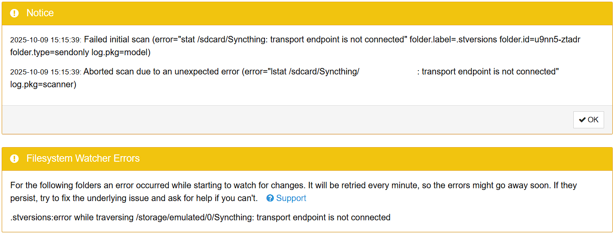Screen dimensions: 614x234
Task: Click the "Aborted scan due to an unexpected error" text
Action: click(x=161, y=72)
